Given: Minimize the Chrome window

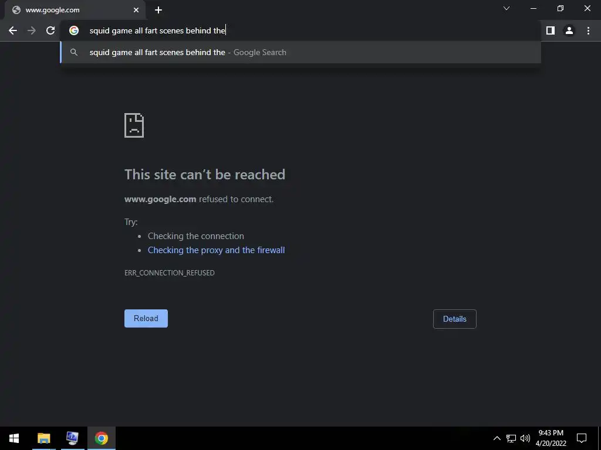Looking at the screenshot, I should 533,8.
